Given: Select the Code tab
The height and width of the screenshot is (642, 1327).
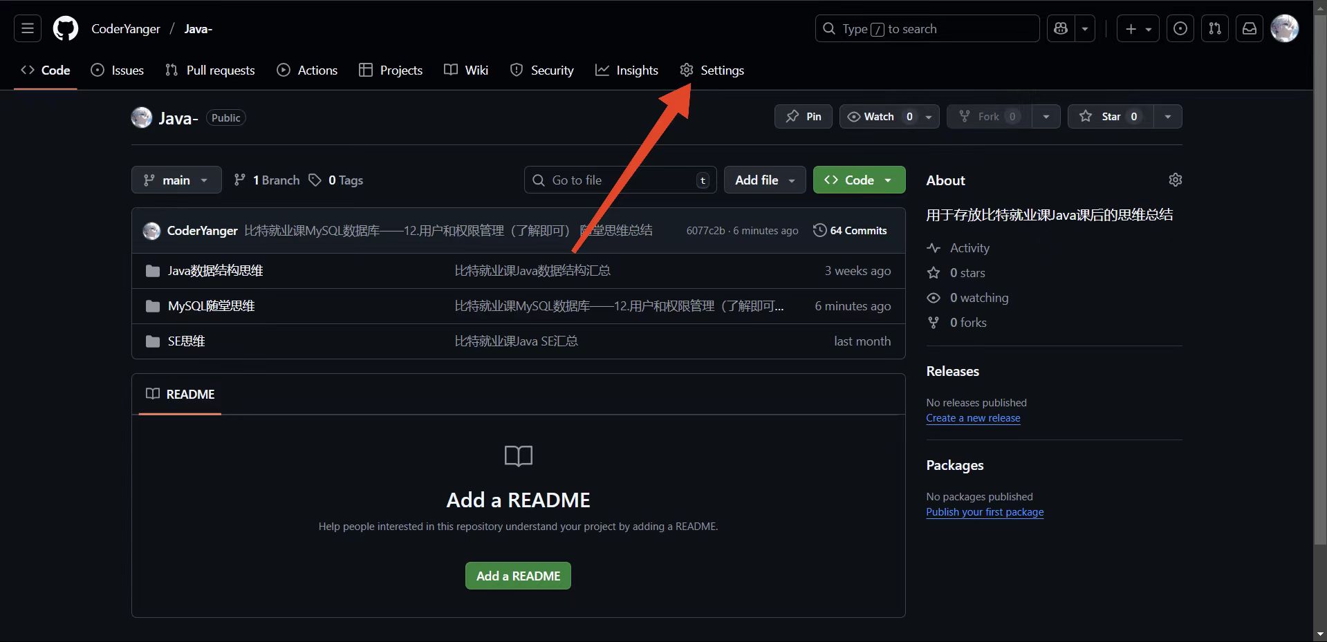Looking at the screenshot, I should (x=46, y=70).
